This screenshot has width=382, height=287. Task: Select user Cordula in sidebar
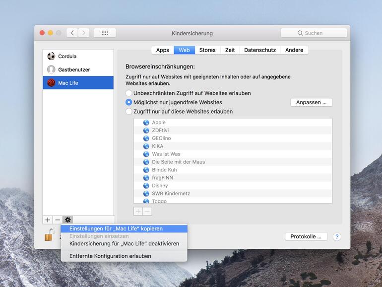tap(78, 56)
